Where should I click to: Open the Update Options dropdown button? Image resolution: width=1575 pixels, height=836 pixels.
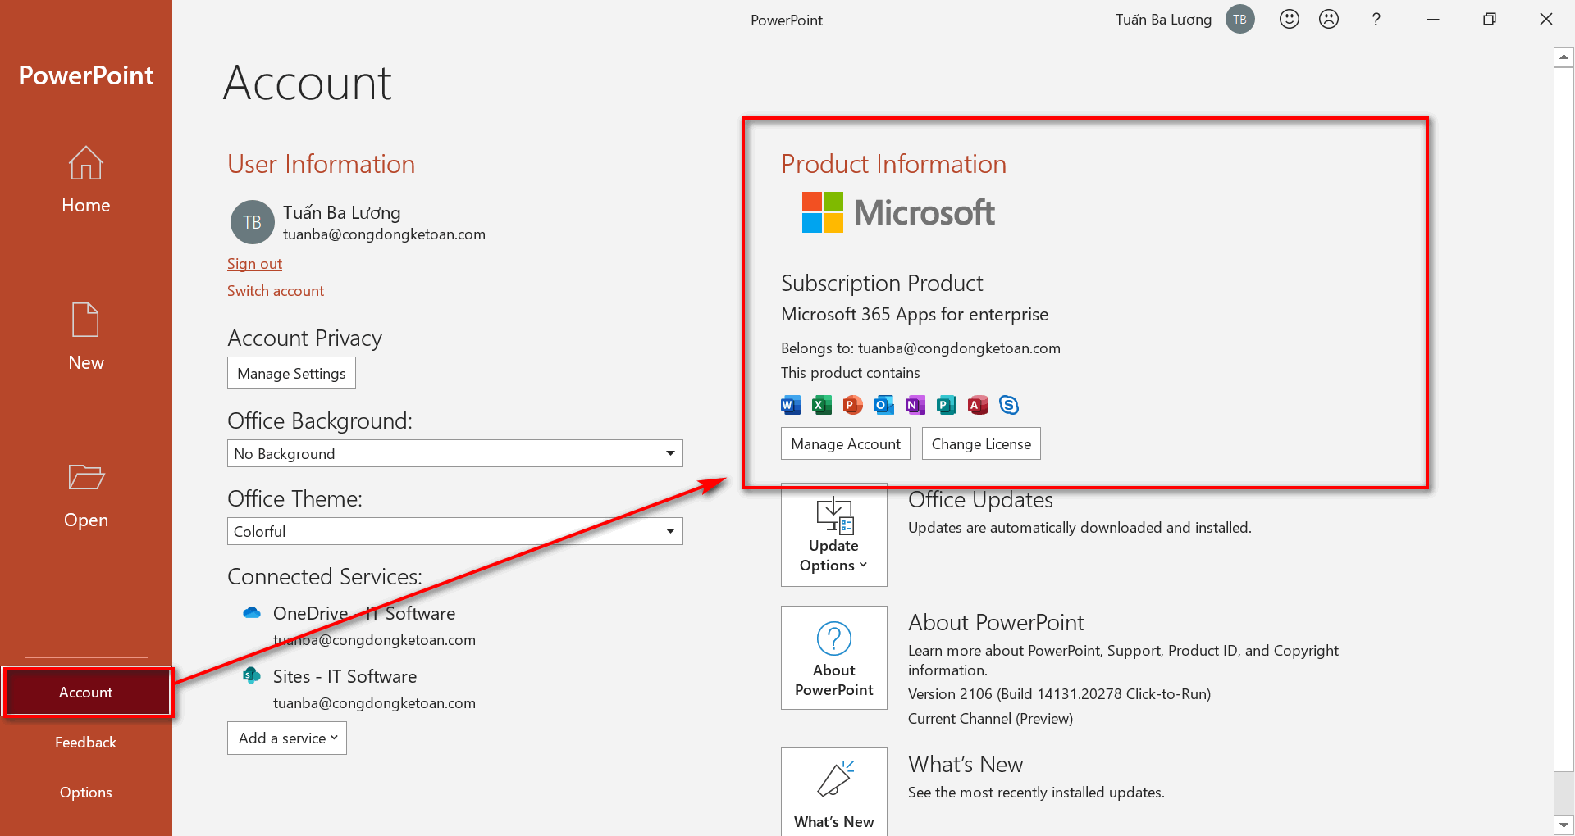click(x=833, y=534)
